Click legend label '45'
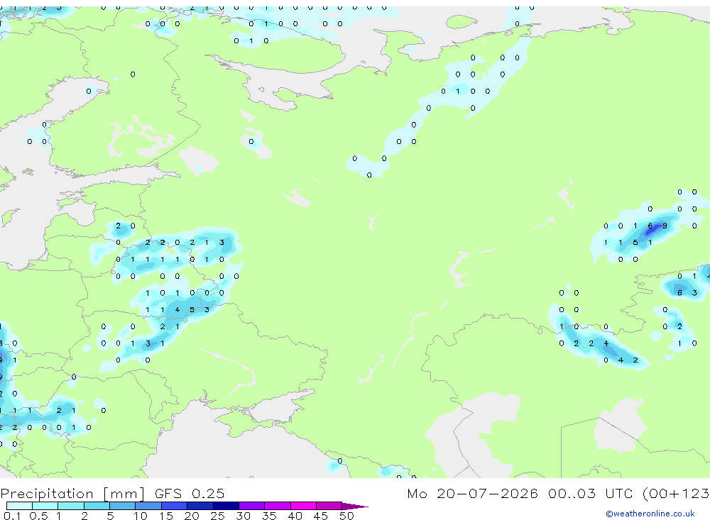The height and width of the screenshot is (520, 710). pos(321,516)
